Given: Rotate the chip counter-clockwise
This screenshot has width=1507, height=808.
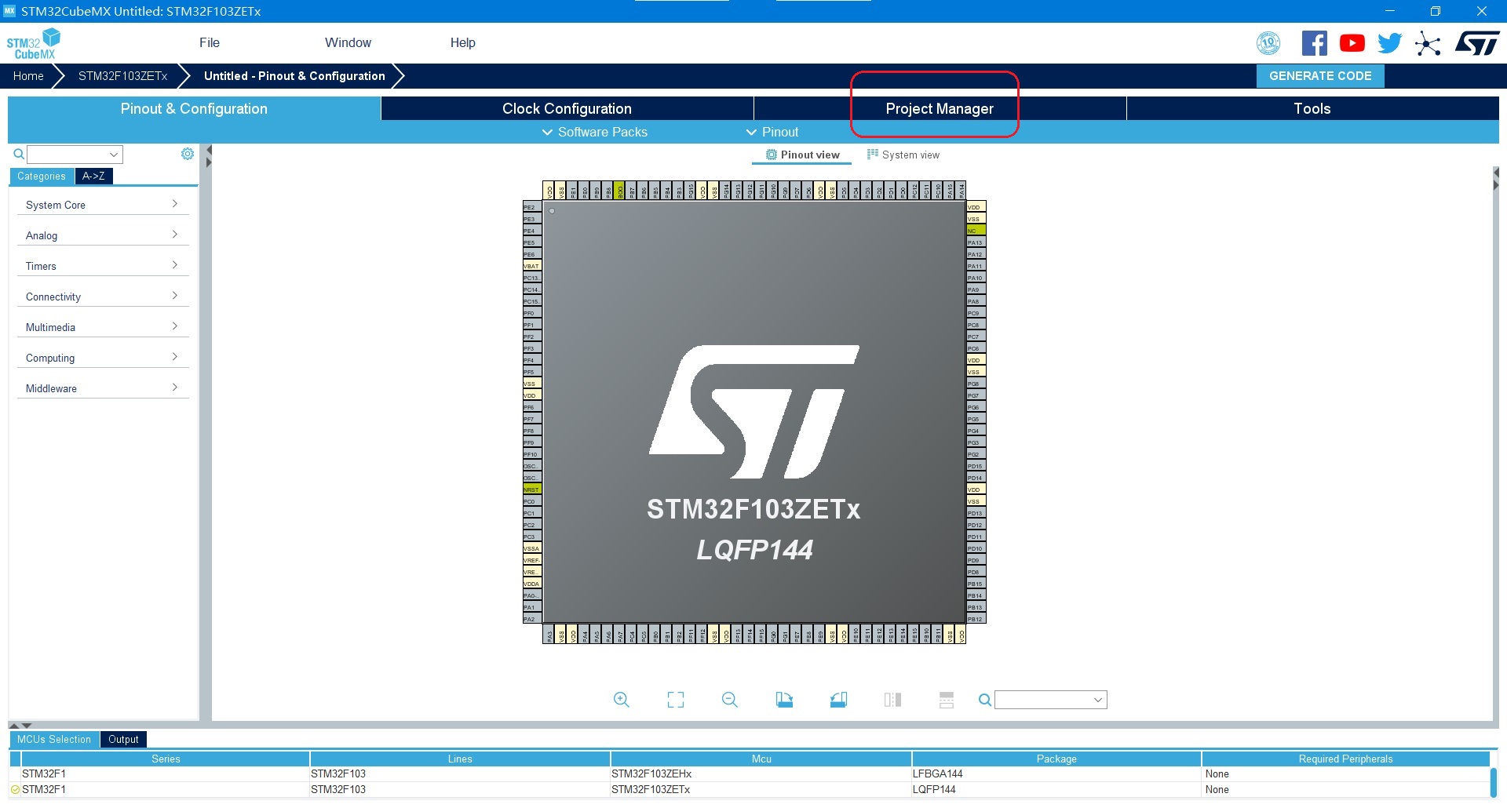Looking at the screenshot, I should [x=838, y=700].
